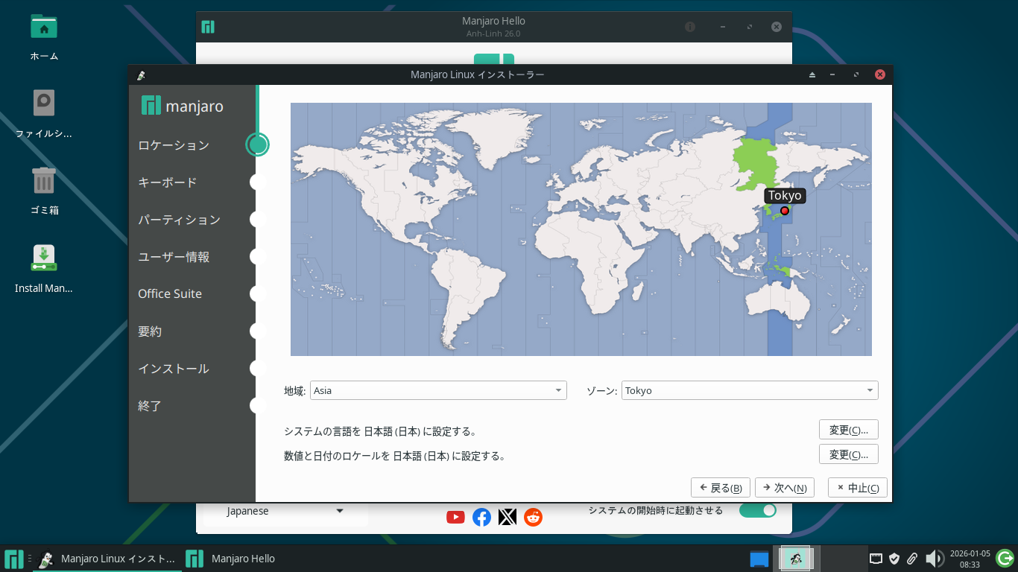Image resolution: width=1018 pixels, height=572 pixels.
Task: Select the 終了 step in sidebar
Action: pos(150,406)
